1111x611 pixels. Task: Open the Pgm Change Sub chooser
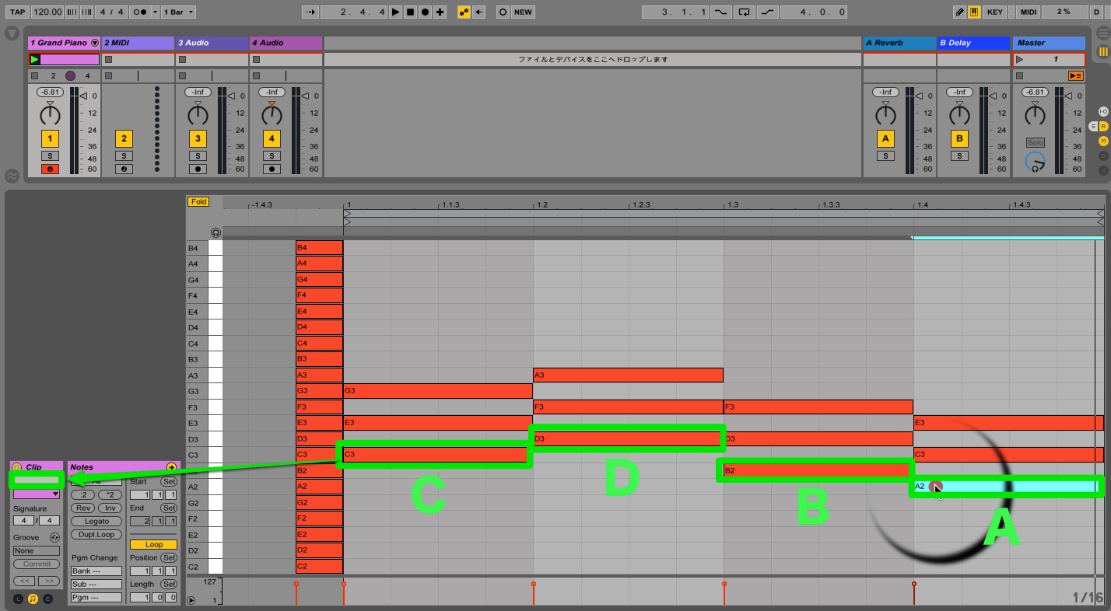96,585
